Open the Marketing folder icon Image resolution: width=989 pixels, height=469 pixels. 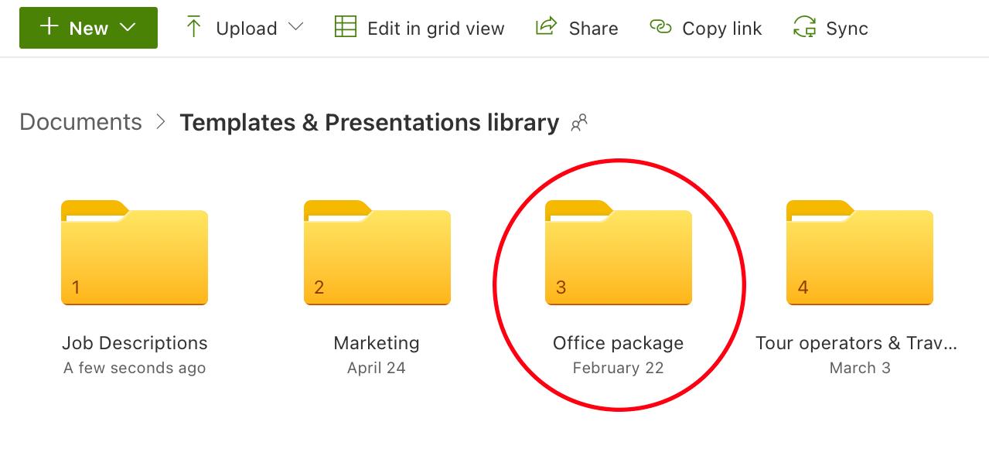[x=377, y=253]
